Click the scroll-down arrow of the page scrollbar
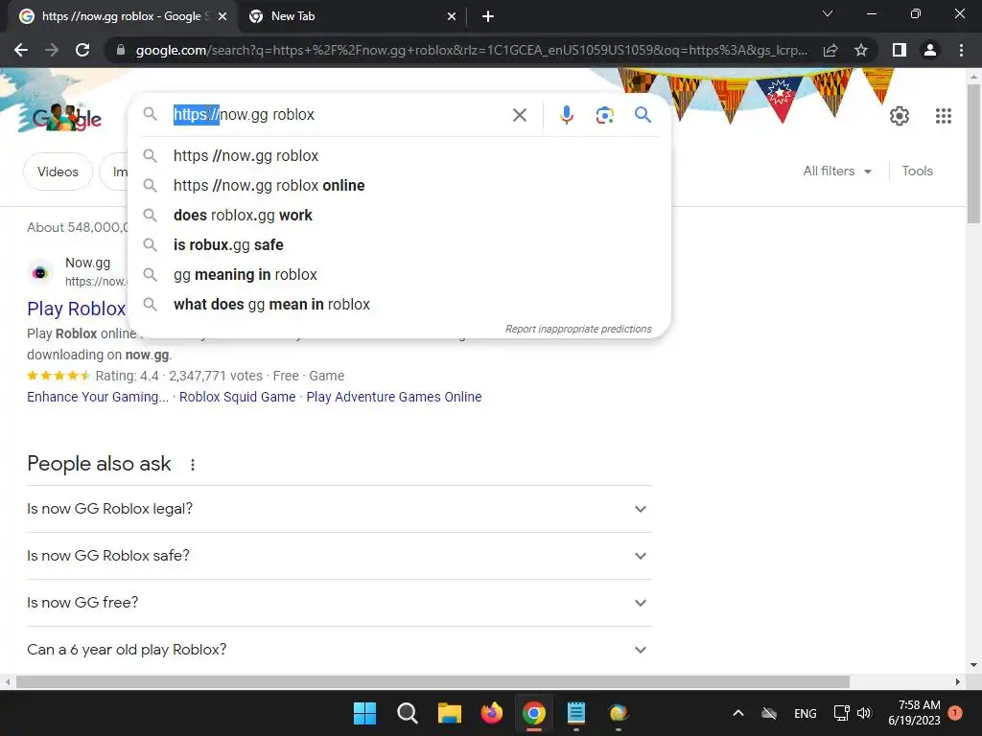The image size is (982, 736). (973, 665)
